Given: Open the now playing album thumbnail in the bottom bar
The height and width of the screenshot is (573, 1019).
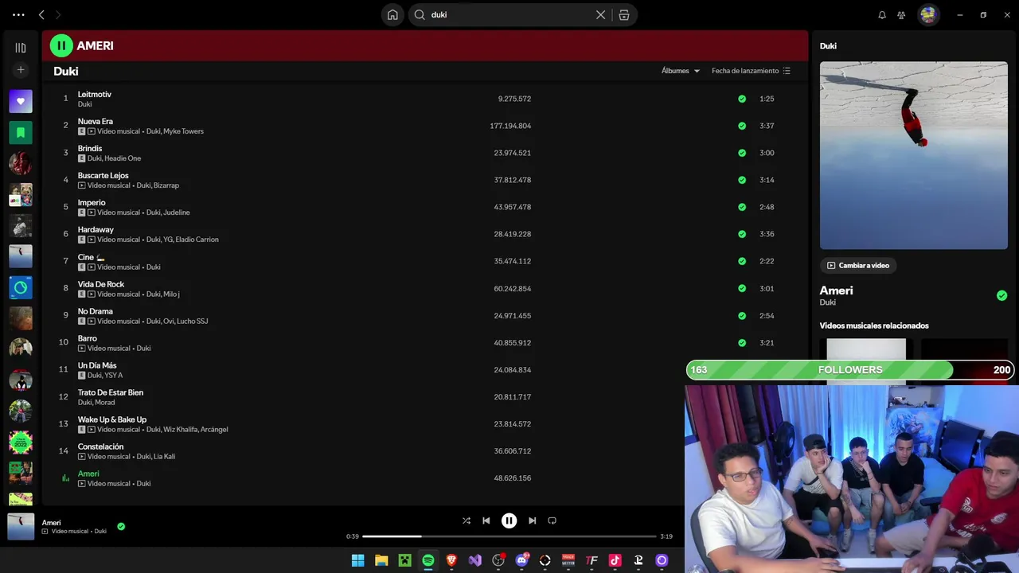Looking at the screenshot, I should coord(21,527).
